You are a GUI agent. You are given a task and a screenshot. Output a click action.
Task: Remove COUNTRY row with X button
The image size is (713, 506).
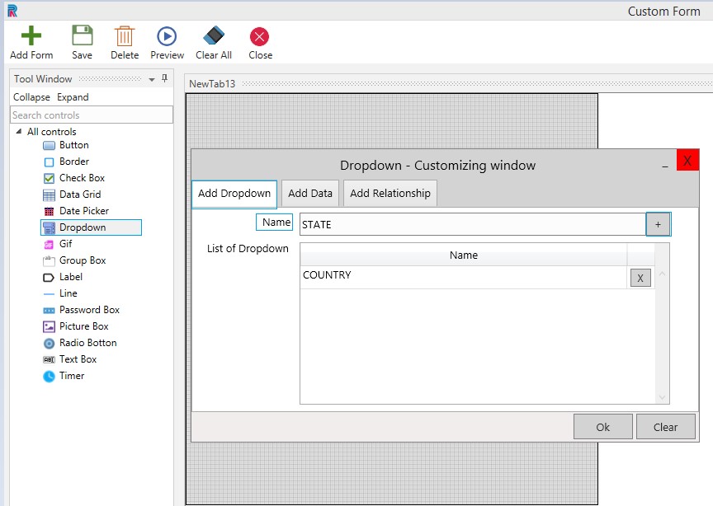(x=640, y=278)
